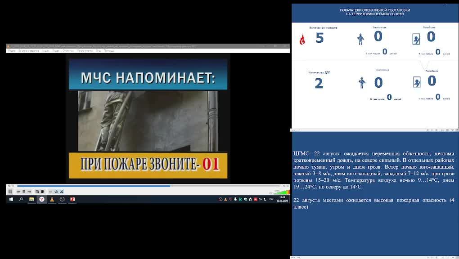Click total duration label in VLC

tap(285, 186)
